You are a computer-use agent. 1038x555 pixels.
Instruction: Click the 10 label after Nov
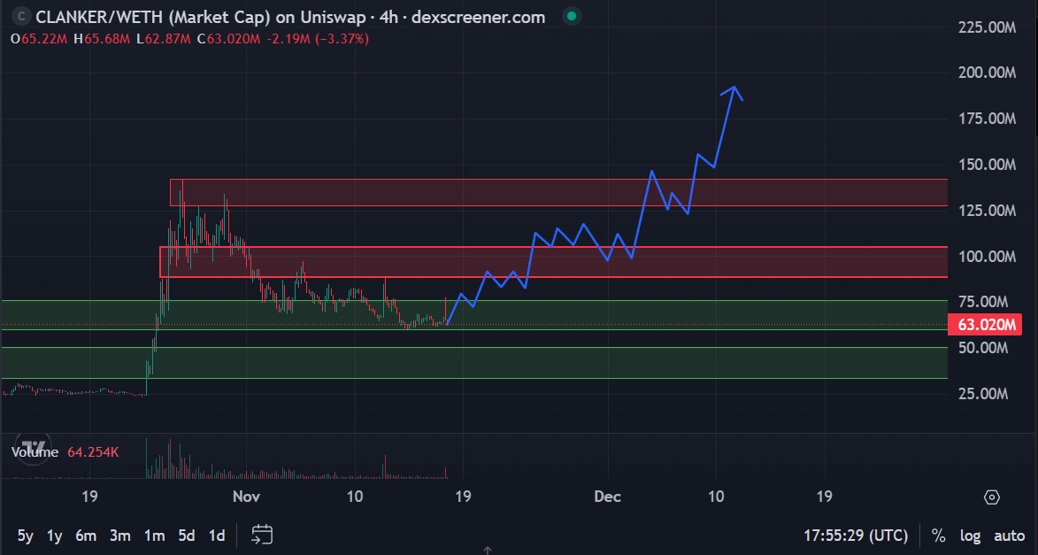click(355, 496)
